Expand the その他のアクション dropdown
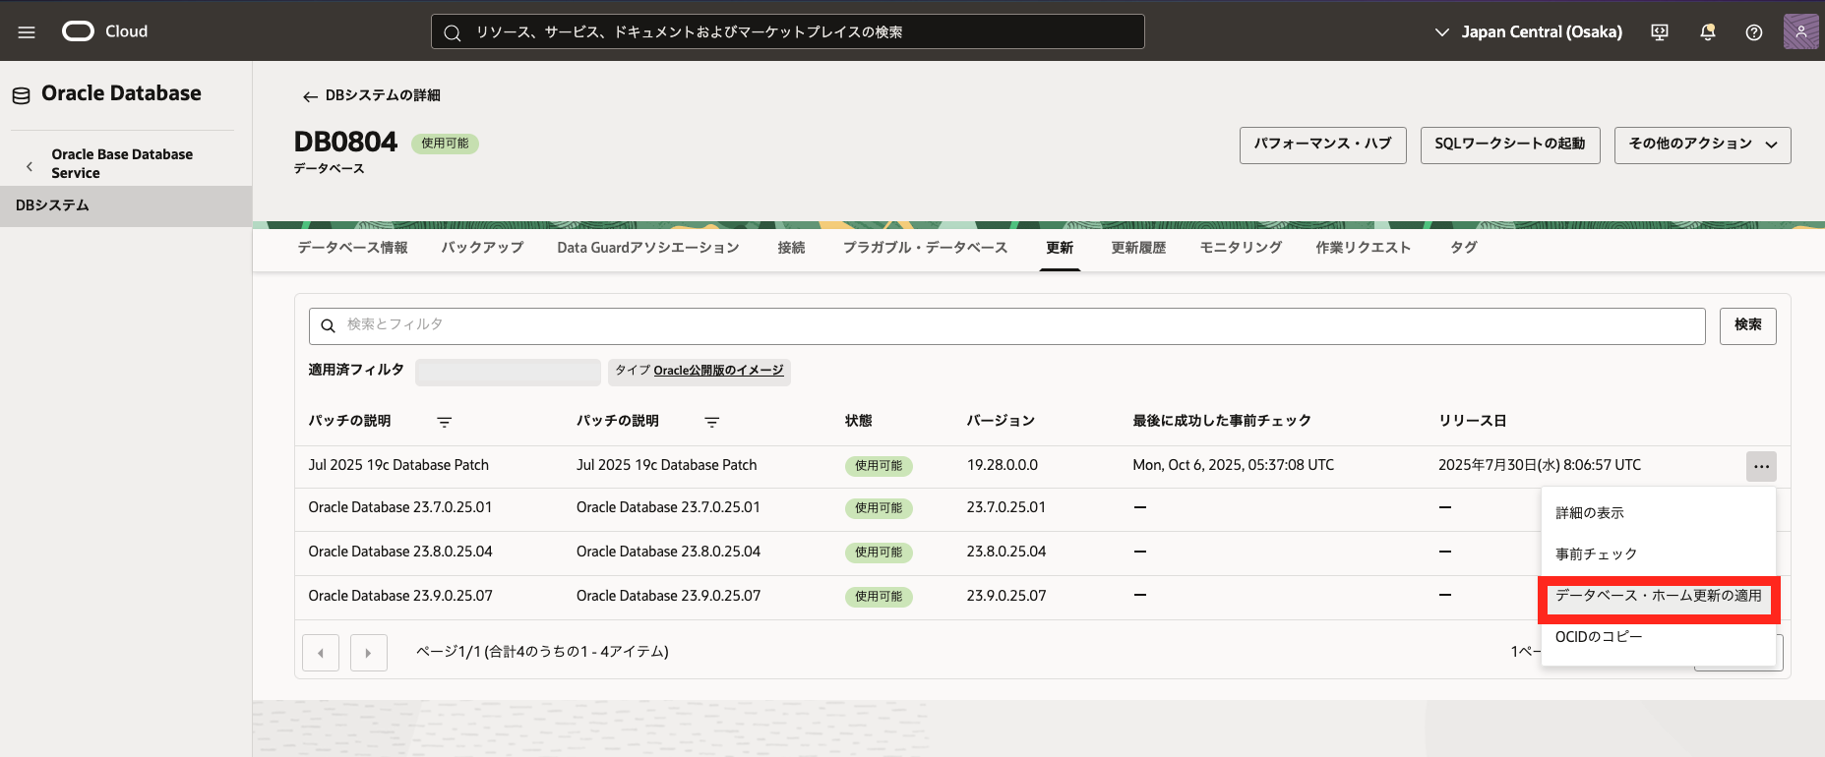 1701,145
